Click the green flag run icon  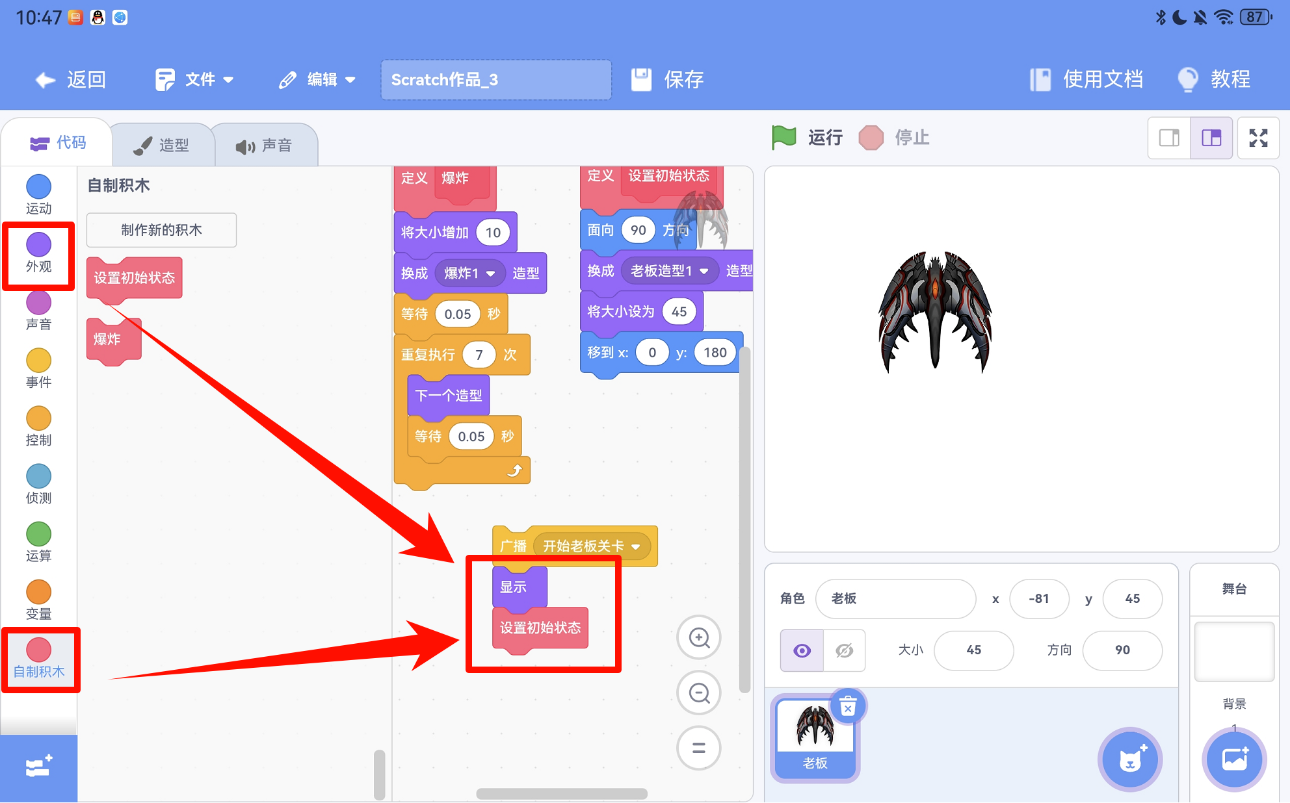tap(784, 137)
